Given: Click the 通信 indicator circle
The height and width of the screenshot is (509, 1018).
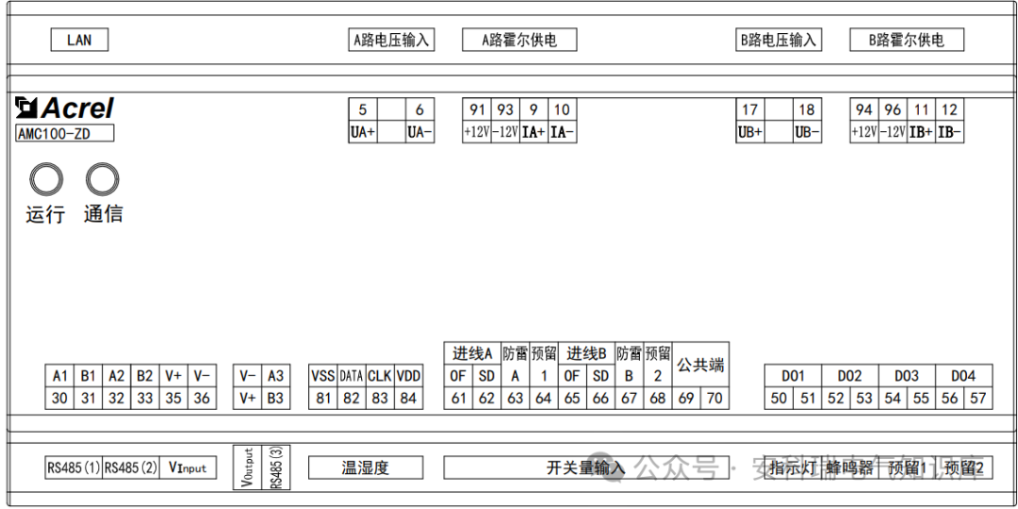Looking at the screenshot, I should (104, 180).
